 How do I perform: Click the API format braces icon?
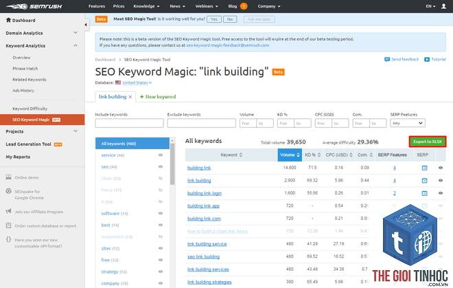[9, 239]
